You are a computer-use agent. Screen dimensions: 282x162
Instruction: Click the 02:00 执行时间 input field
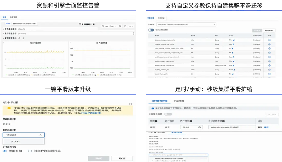tap(191, 127)
